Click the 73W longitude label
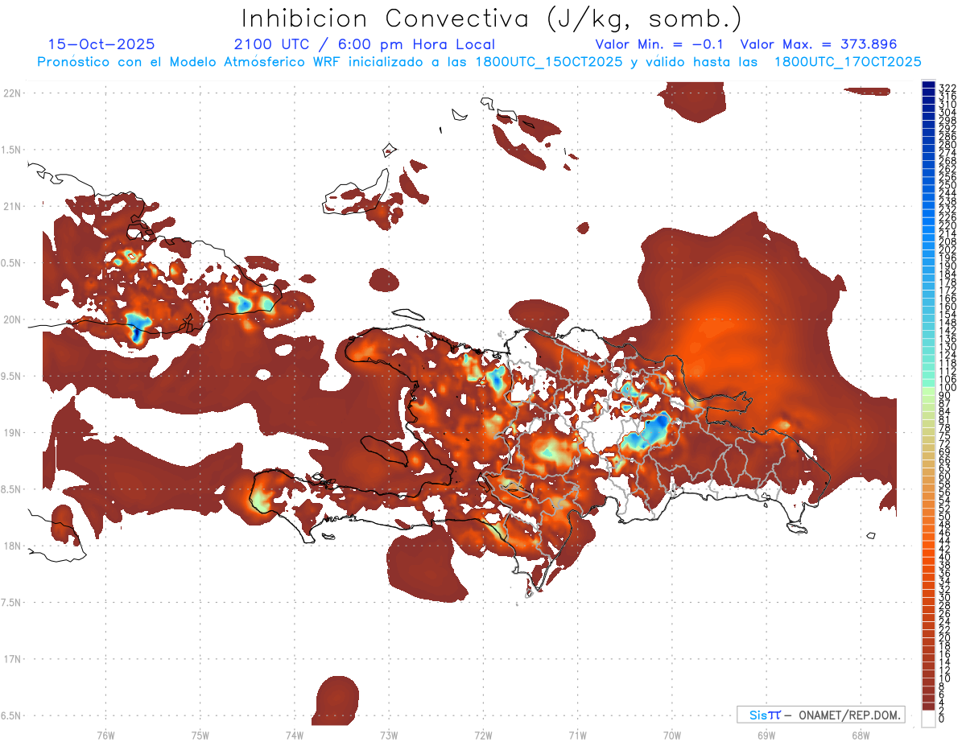 coord(389,735)
